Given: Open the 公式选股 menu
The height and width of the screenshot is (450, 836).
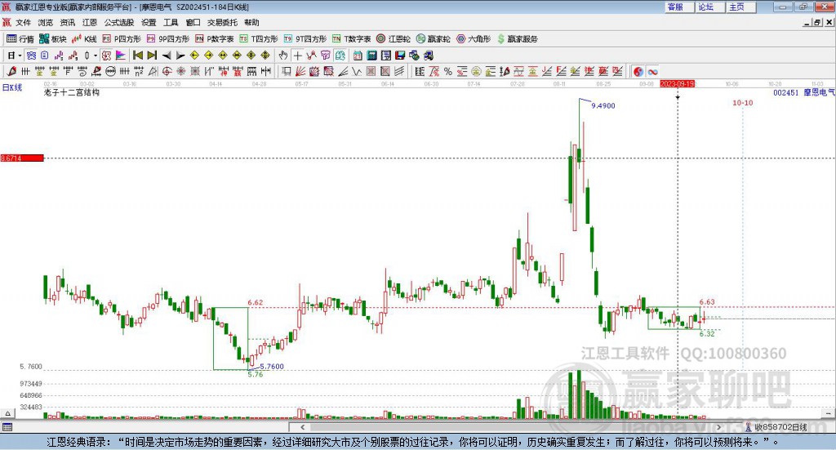Looking at the screenshot, I should (x=119, y=22).
